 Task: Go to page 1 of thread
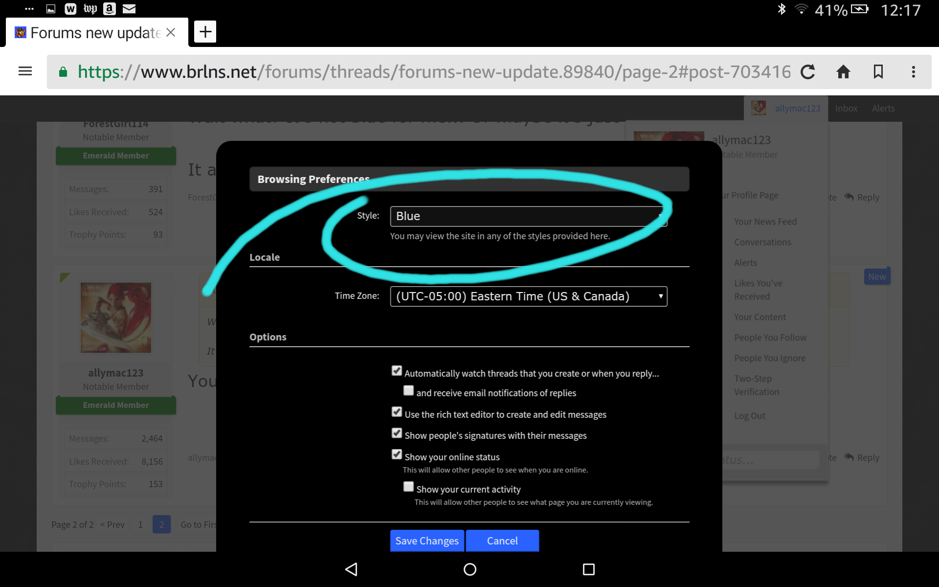click(x=140, y=524)
